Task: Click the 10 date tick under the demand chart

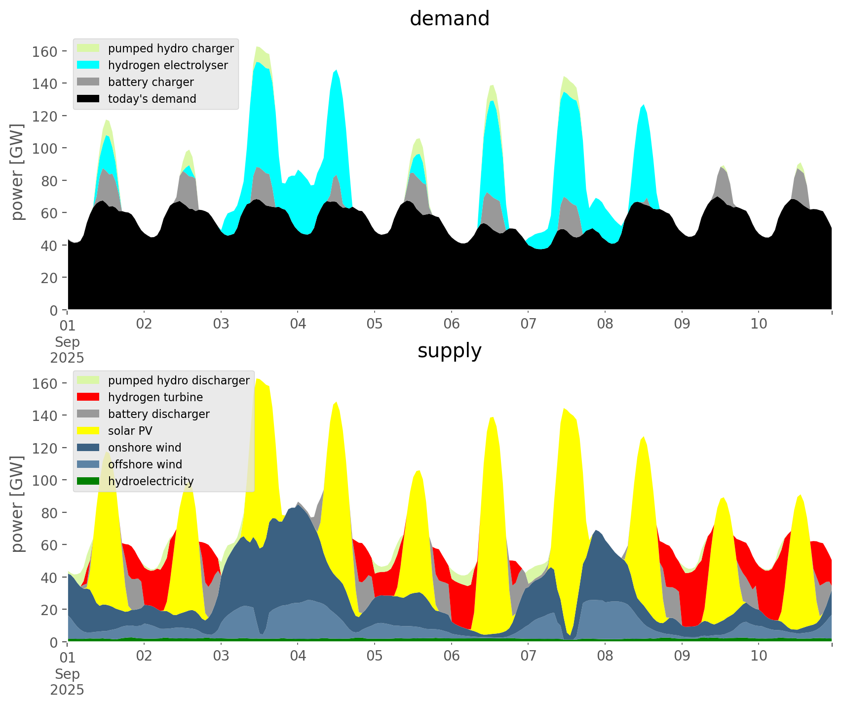Action: (x=759, y=324)
